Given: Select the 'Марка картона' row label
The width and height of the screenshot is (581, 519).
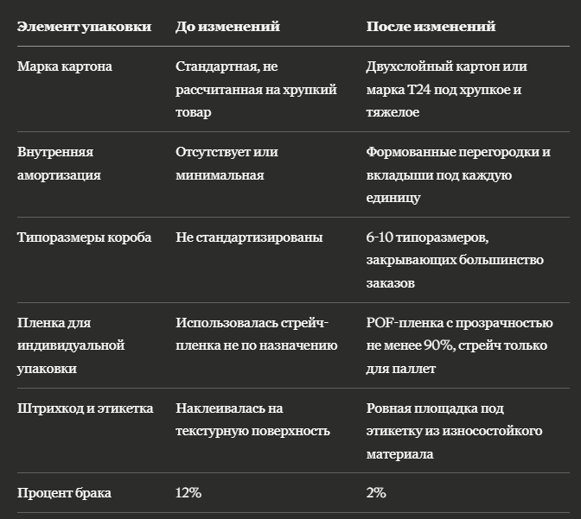Looking at the screenshot, I should (65, 66).
